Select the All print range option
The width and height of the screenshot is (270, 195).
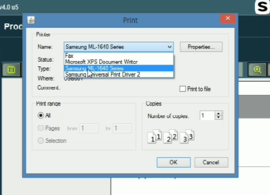(41, 115)
